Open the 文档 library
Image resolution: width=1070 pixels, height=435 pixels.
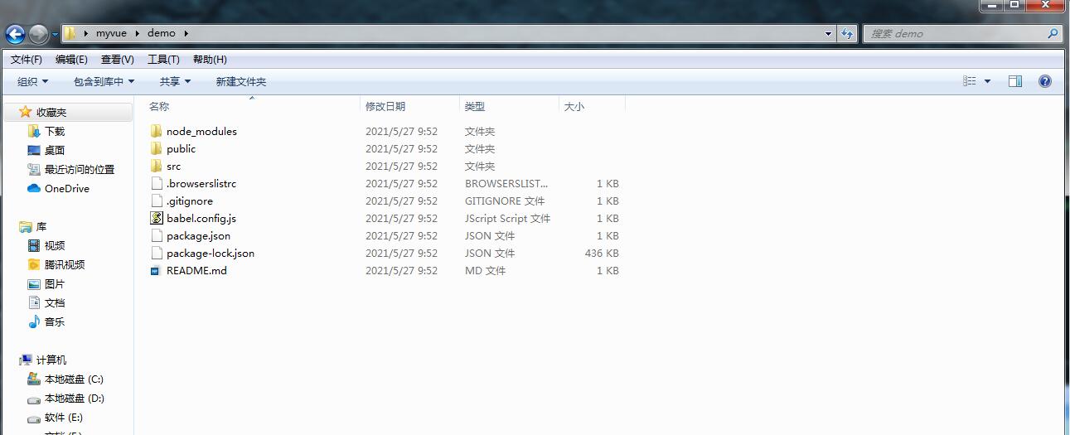click(55, 302)
